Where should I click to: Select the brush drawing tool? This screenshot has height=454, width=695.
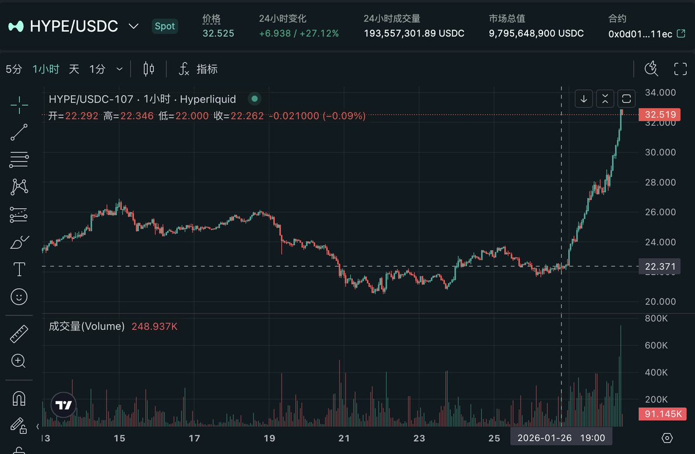point(19,242)
